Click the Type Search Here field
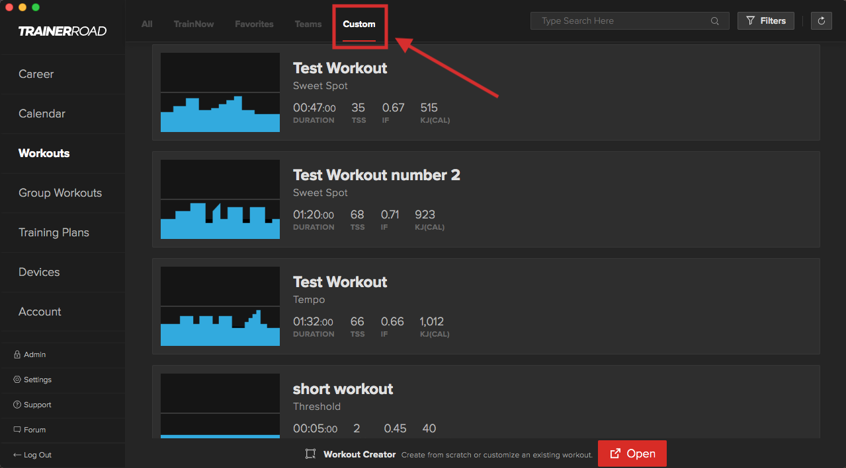Screen dimensions: 846x468 630,21
